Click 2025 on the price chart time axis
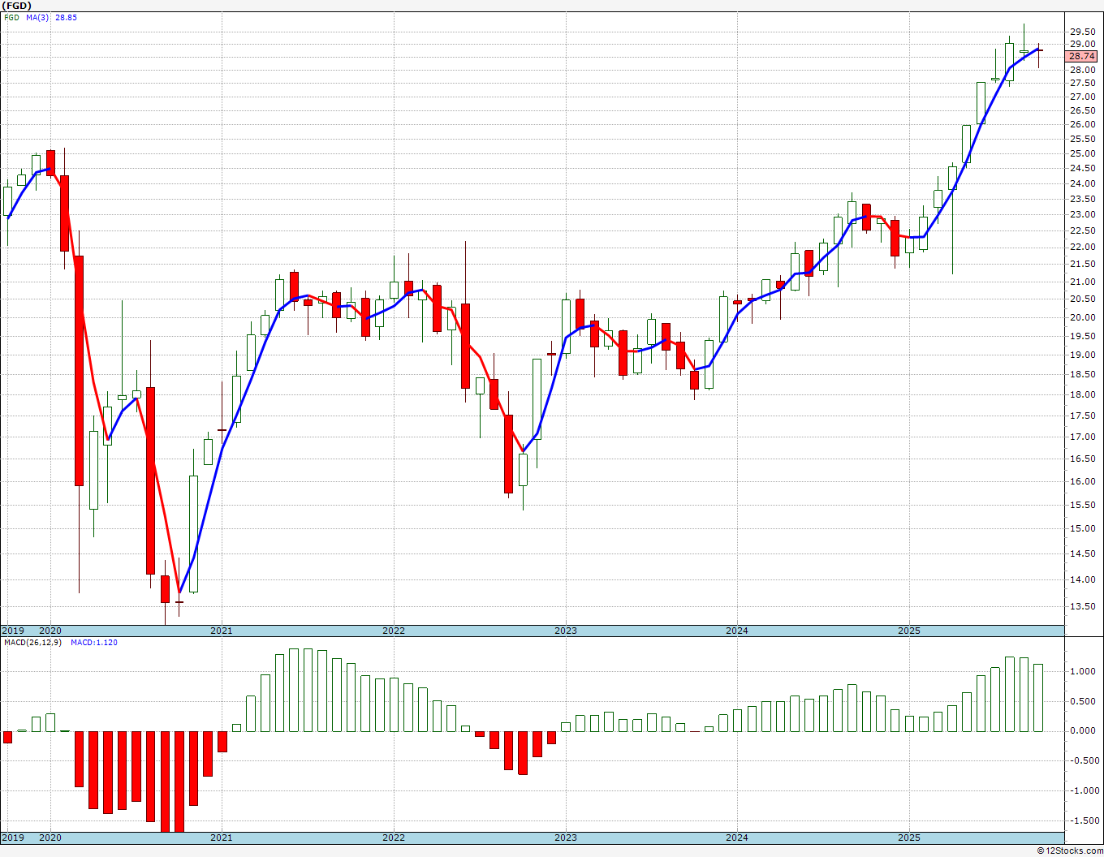 (x=909, y=631)
